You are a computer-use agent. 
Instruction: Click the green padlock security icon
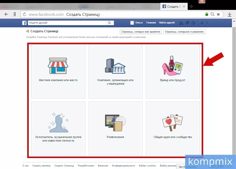[207, 14]
